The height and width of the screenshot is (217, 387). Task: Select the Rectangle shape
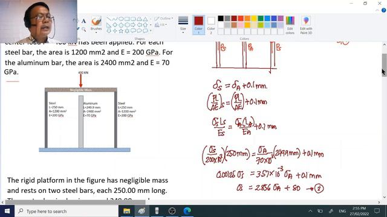pyautogui.click(x=127, y=19)
